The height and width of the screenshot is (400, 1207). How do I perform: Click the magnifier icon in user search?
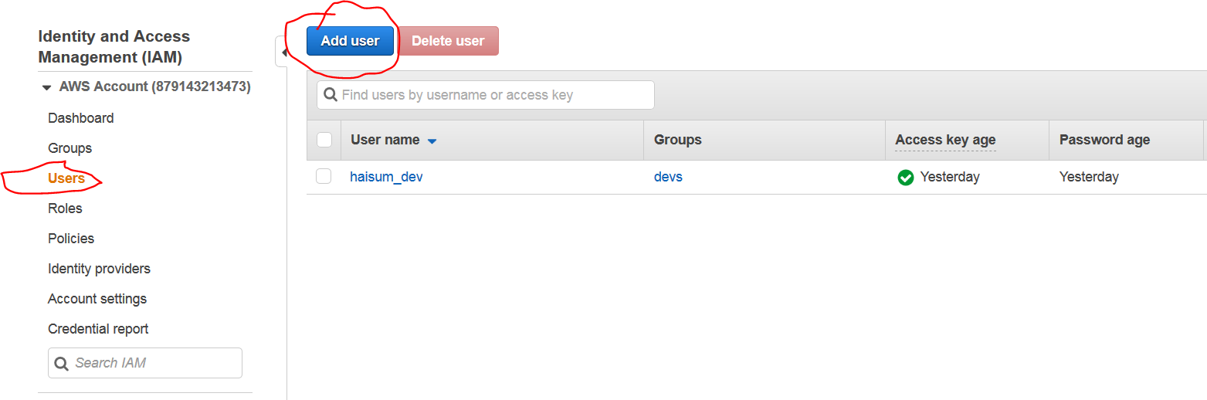(330, 95)
